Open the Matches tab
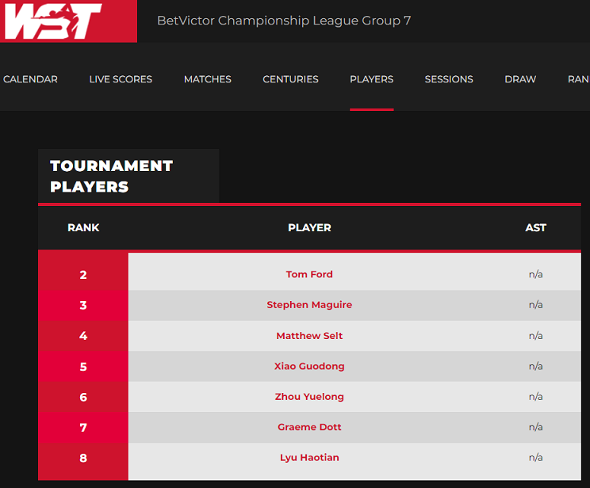This screenshot has width=590, height=488. (x=208, y=79)
